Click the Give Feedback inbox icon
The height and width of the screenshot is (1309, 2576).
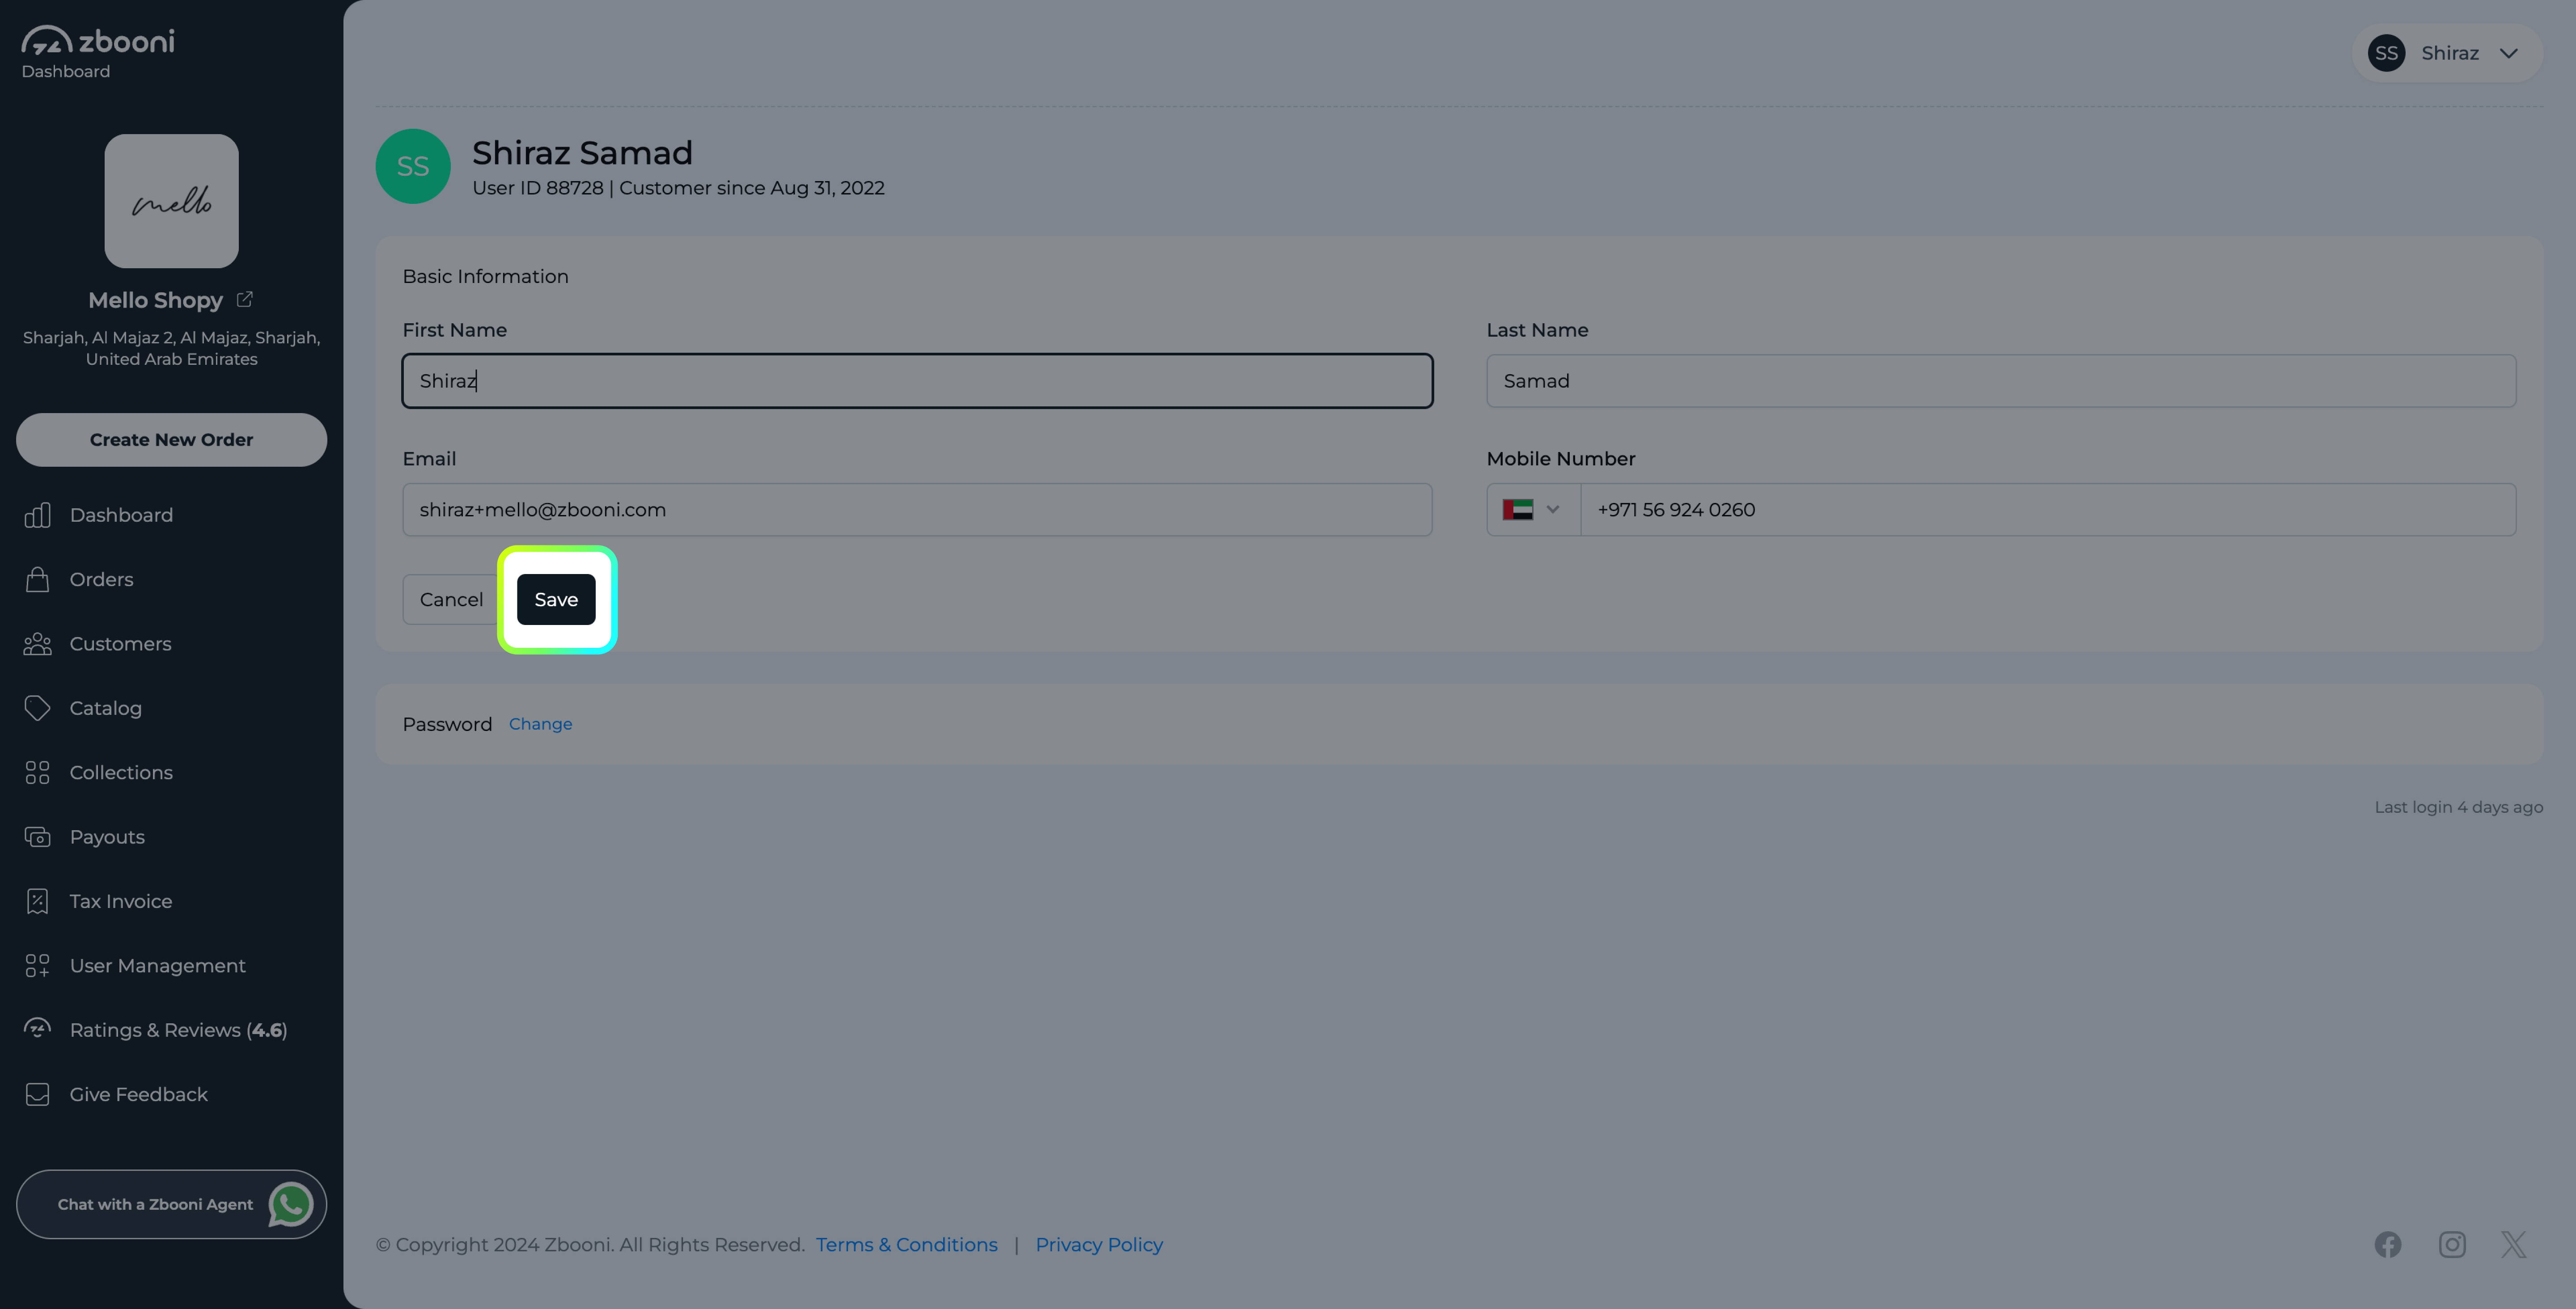(37, 1094)
